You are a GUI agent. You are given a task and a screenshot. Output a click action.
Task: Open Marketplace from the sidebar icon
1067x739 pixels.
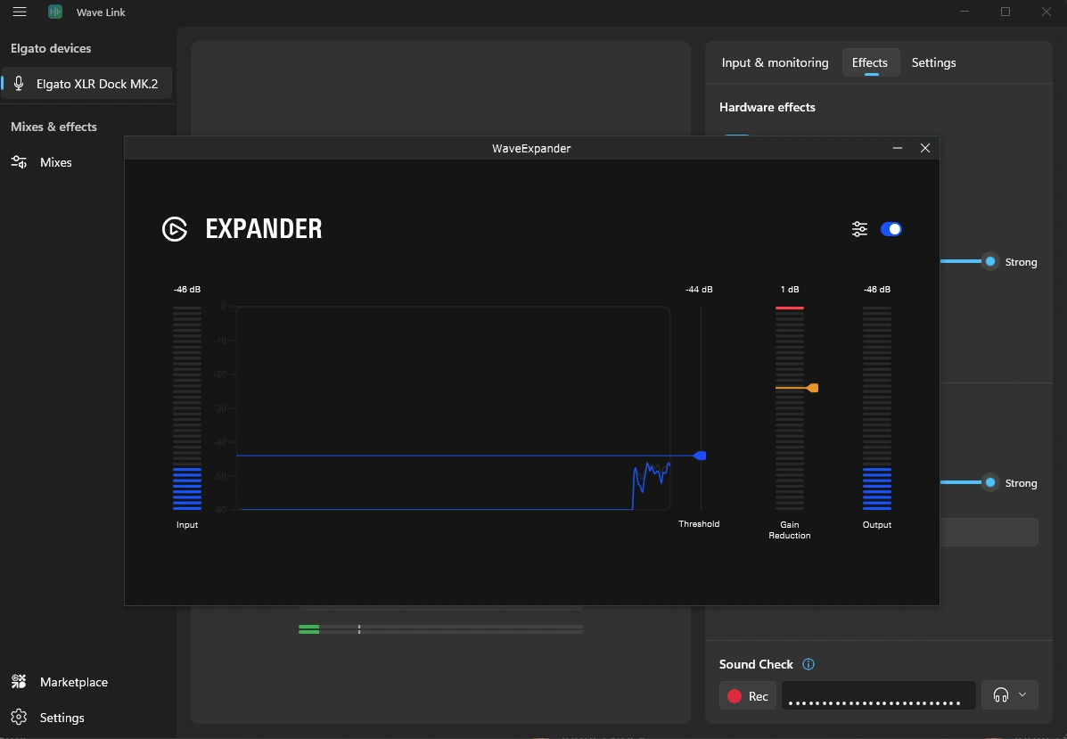[19, 682]
